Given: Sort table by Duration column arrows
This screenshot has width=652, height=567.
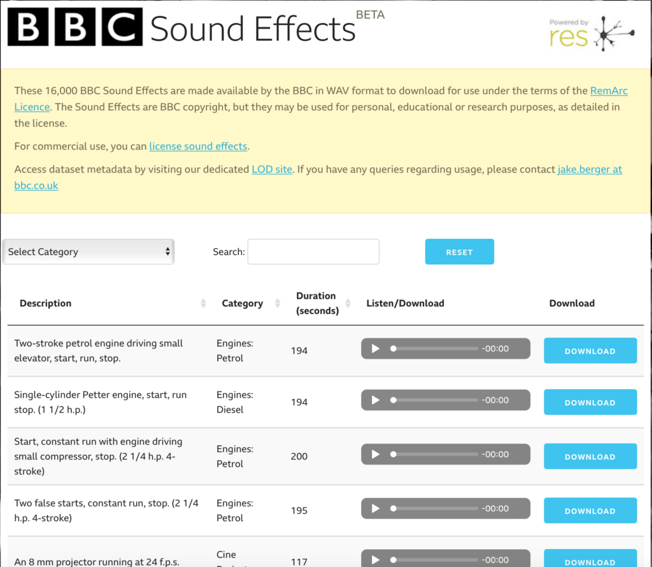Looking at the screenshot, I should 348,303.
